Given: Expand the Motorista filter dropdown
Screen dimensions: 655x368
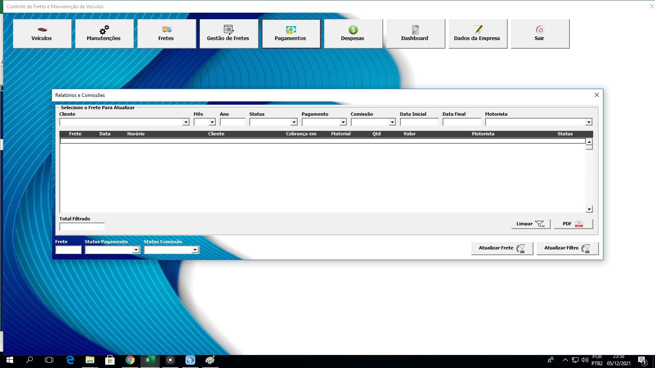Looking at the screenshot, I should [588, 122].
